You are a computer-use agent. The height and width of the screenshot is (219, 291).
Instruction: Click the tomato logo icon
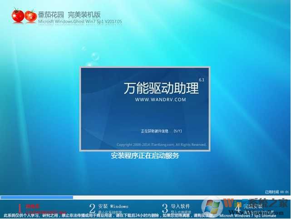point(24,15)
